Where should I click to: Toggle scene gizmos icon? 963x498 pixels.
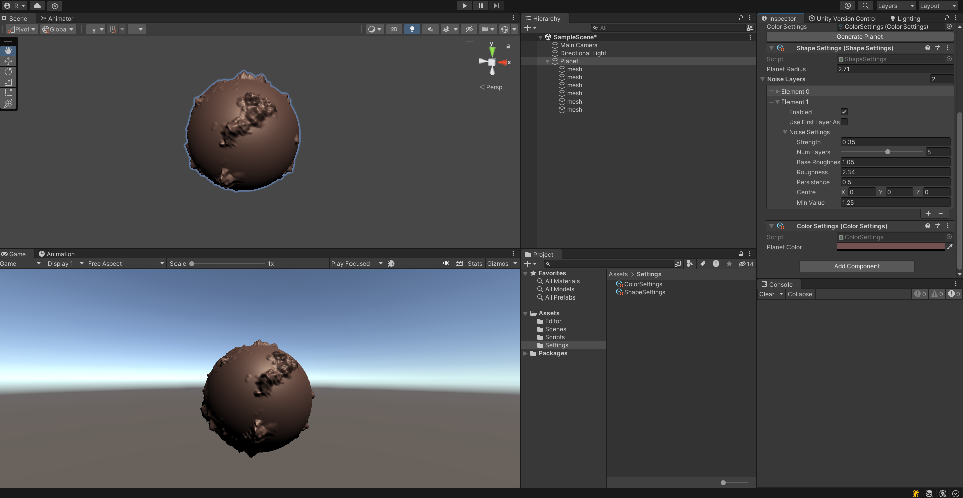click(x=505, y=29)
